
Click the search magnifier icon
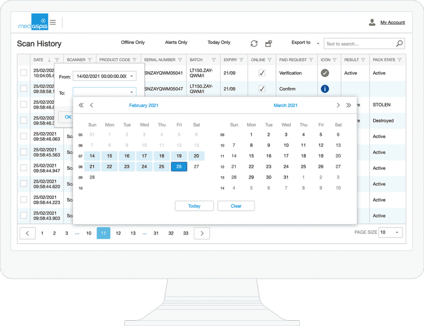[399, 43]
